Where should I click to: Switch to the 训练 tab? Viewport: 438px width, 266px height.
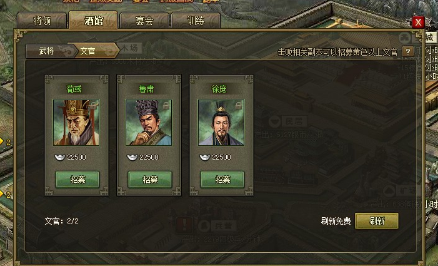(x=196, y=21)
